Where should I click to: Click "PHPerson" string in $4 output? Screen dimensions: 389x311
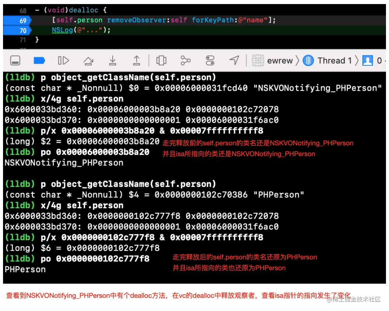[x=278, y=195]
